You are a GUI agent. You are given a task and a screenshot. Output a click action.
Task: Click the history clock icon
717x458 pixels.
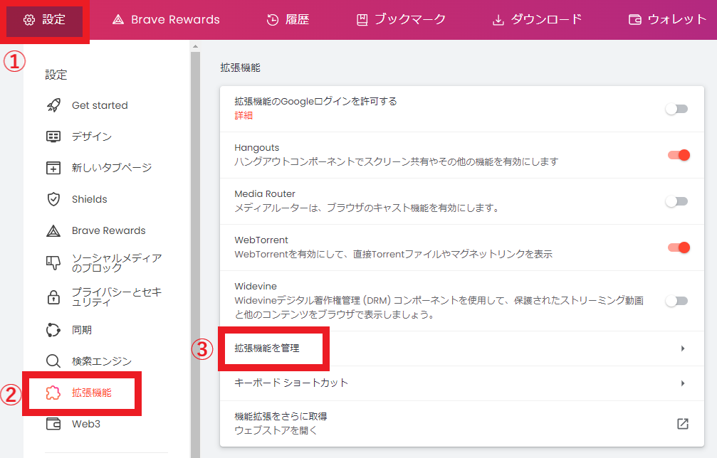click(x=273, y=20)
